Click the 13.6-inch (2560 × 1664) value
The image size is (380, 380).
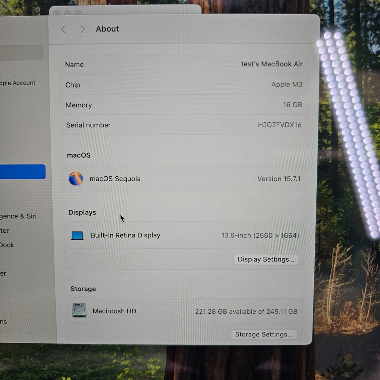pos(260,236)
